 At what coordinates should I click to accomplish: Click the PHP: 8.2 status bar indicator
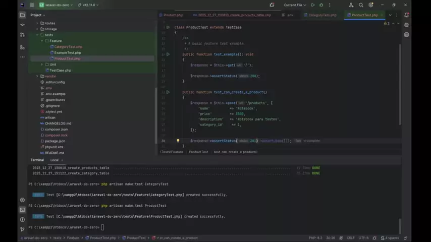(x=315, y=238)
